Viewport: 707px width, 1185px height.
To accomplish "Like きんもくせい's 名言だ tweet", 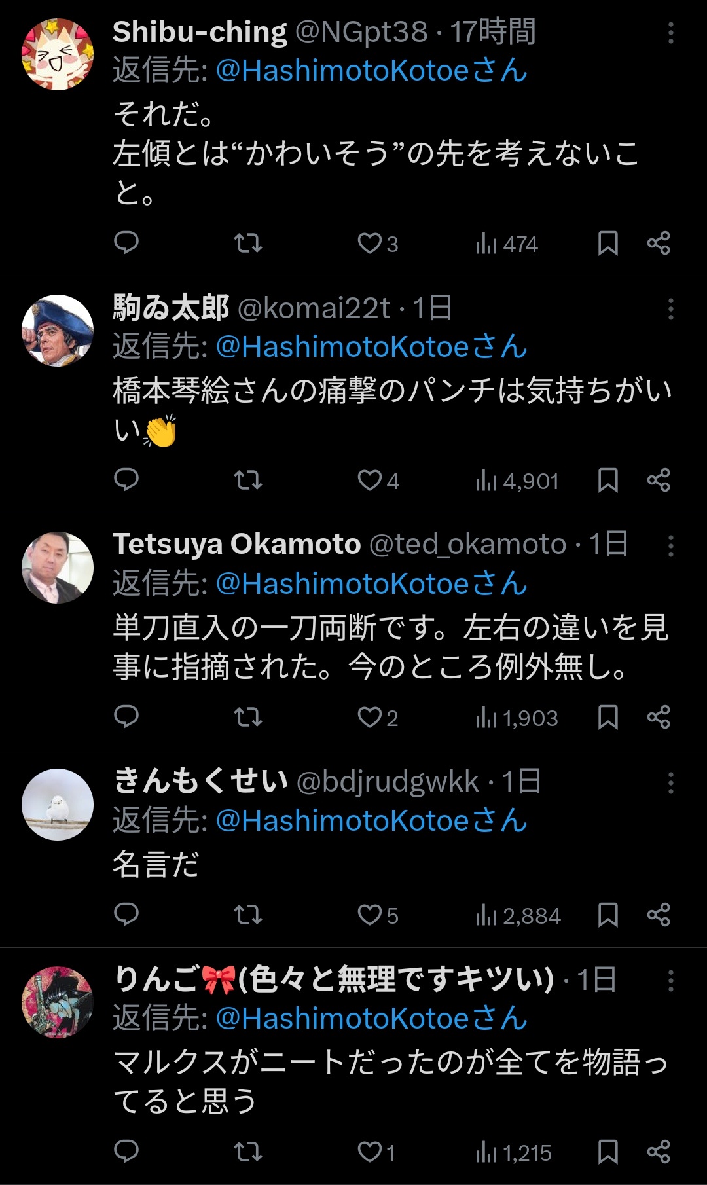I will [x=370, y=915].
